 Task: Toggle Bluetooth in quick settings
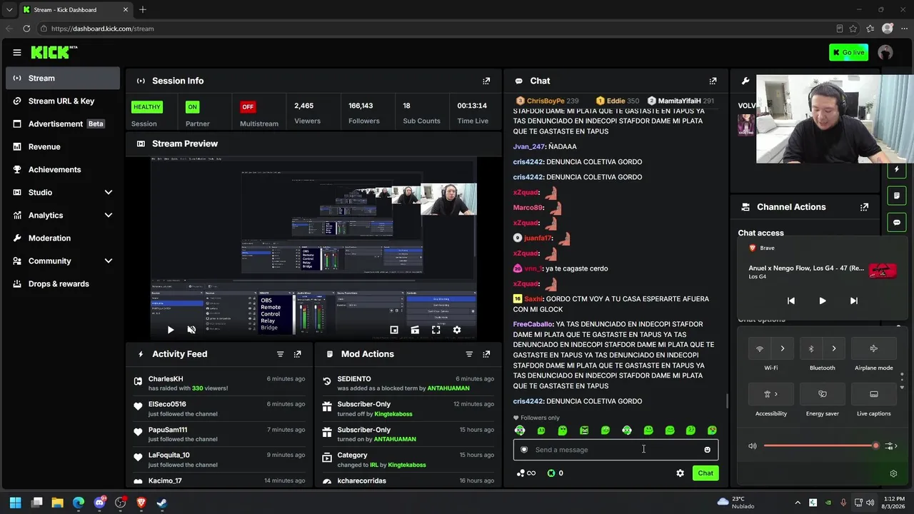[811, 348]
